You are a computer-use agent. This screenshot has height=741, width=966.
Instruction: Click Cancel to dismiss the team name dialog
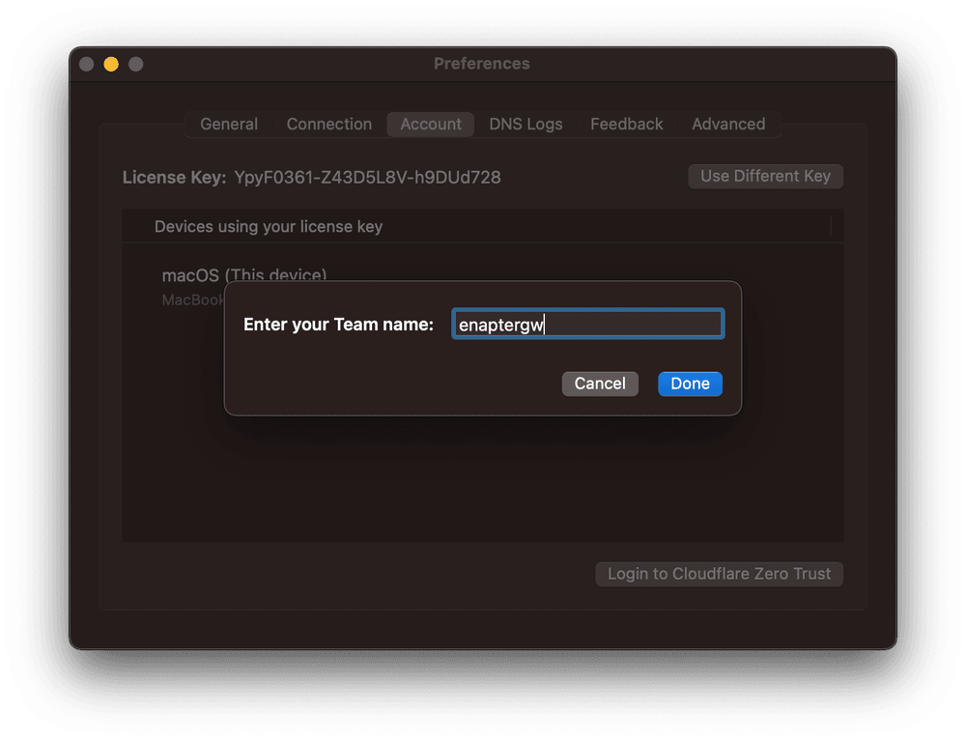(600, 384)
